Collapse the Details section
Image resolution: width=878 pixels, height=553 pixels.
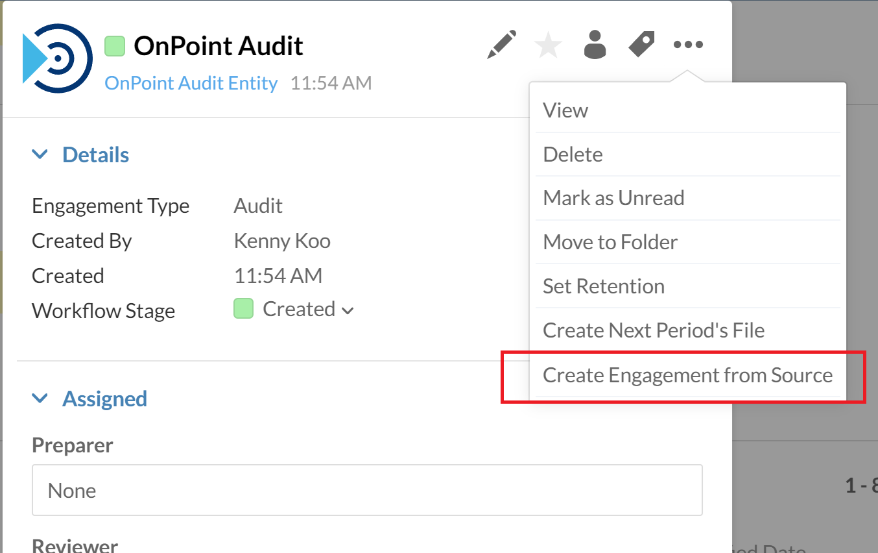[x=40, y=154]
